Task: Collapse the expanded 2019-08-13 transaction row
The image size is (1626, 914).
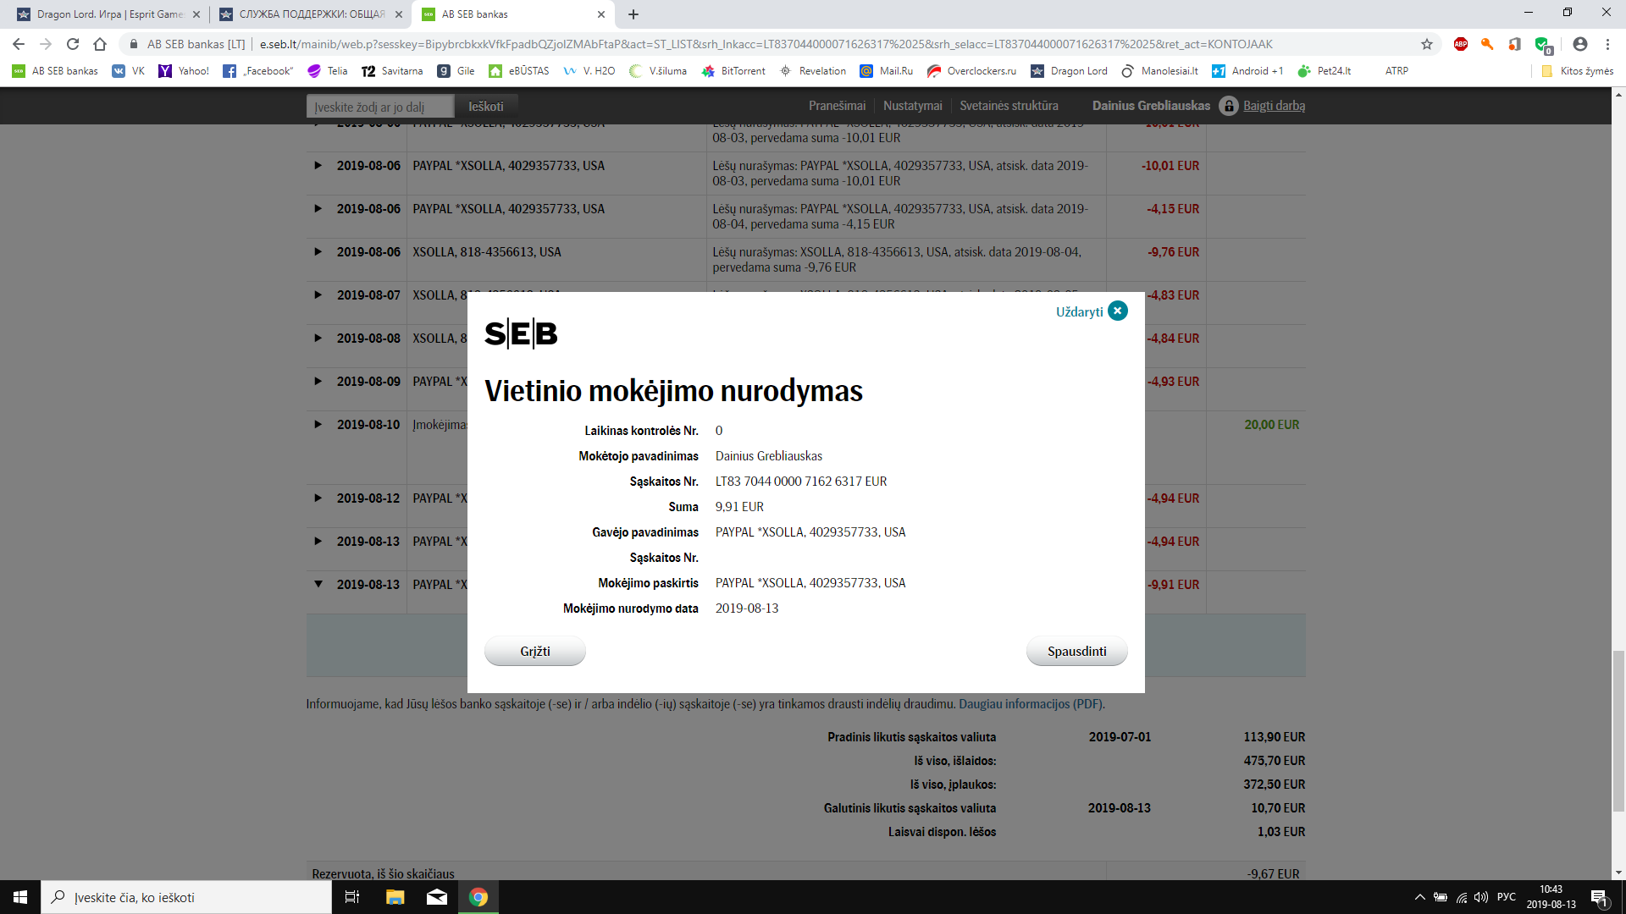Action: pyautogui.click(x=318, y=584)
